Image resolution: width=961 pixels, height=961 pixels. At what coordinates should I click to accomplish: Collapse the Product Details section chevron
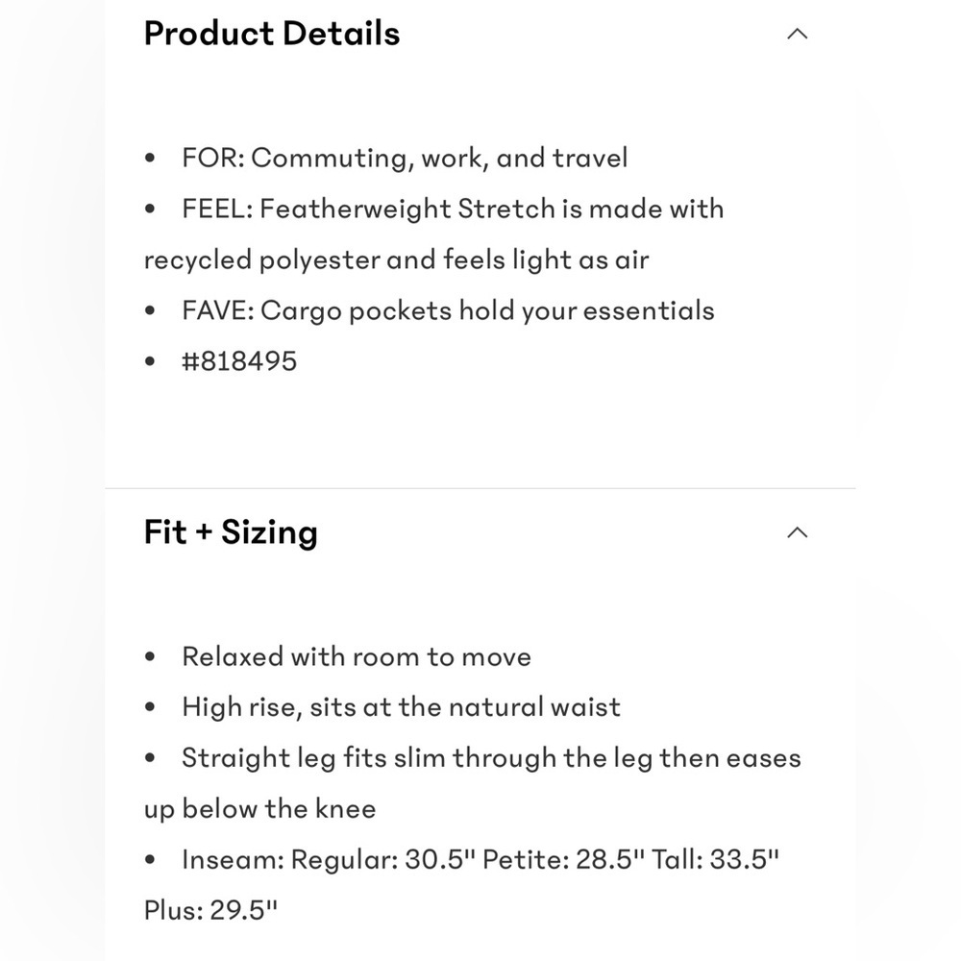pos(797,34)
